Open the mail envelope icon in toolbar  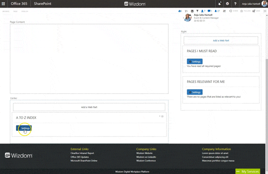tap(192, 11)
